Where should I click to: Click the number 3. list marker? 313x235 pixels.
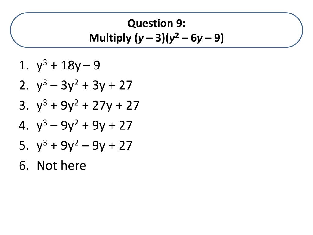[24, 106]
